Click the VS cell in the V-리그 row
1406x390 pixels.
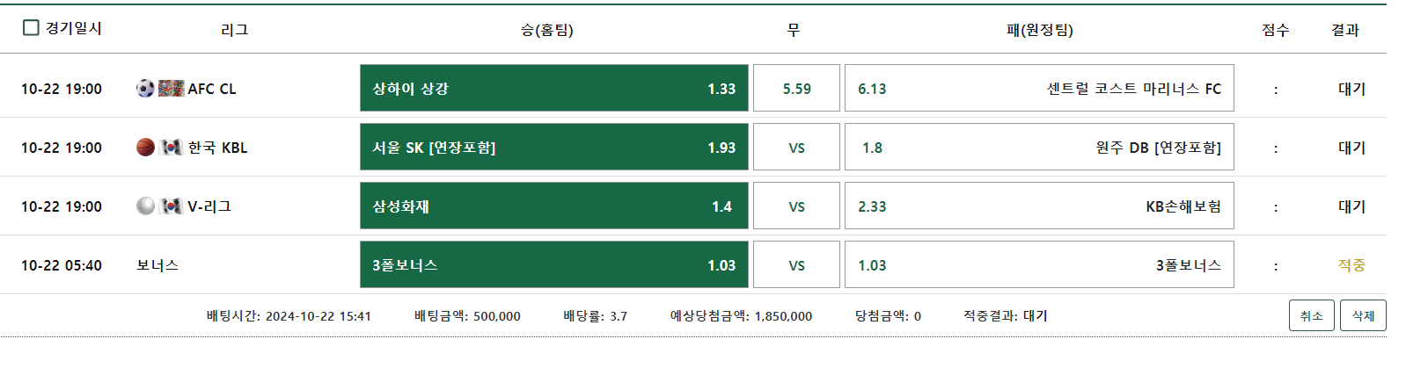pyautogui.click(x=796, y=206)
